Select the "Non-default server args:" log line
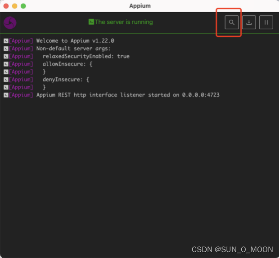This screenshot has width=280, height=258. [73, 49]
